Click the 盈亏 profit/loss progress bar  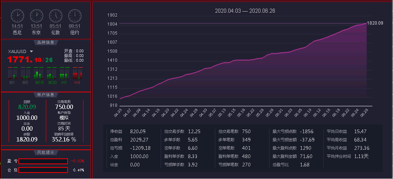tap(43, 161)
